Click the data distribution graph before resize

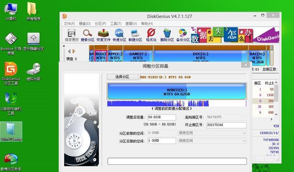176,104
